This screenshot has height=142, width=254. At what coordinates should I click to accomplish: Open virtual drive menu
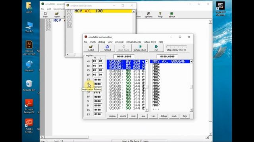[150, 42]
